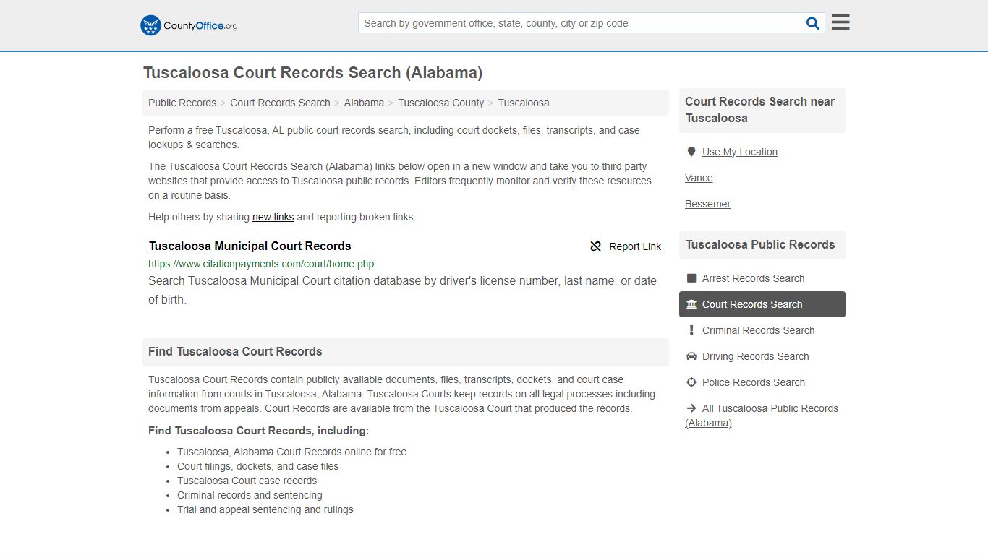
Task: Follow the 'new links' hyperlink
Action: point(273,217)
